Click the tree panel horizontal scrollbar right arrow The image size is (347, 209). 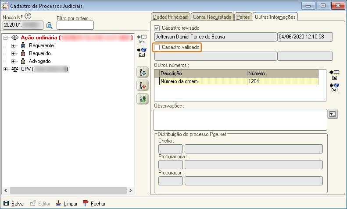pos(131,190)
